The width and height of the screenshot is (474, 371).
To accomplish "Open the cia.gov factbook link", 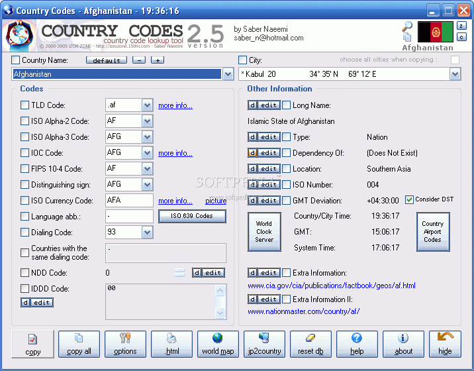I will click(332, 286).
